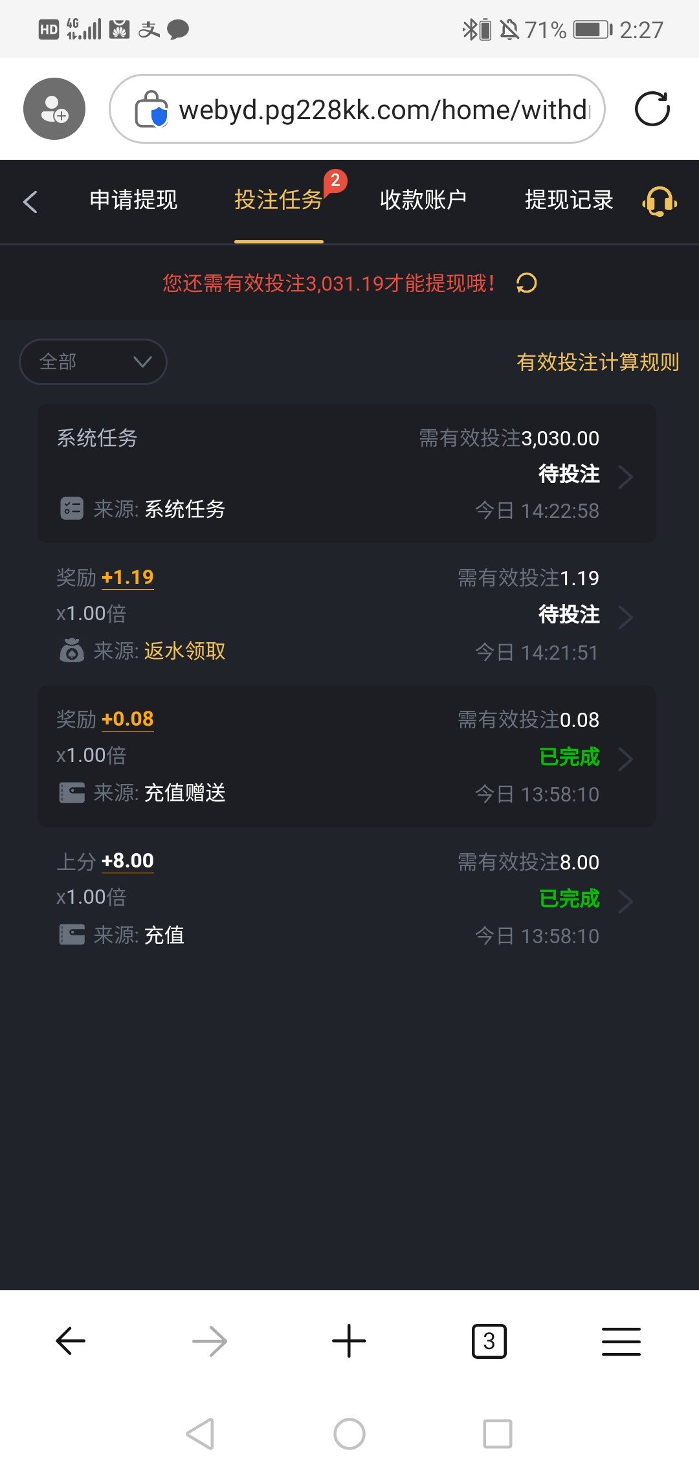Viewport: 699px width, 1476px height.
Task: Tap the Android home button
Action: click(349, 1434)
